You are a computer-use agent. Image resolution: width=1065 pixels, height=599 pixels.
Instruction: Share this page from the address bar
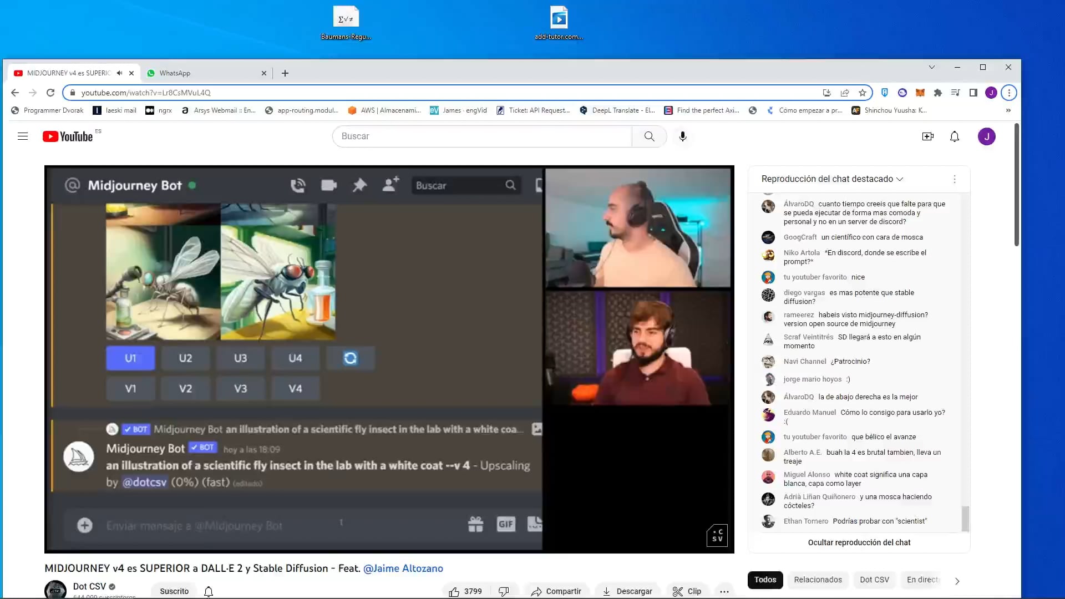(845, 93)
